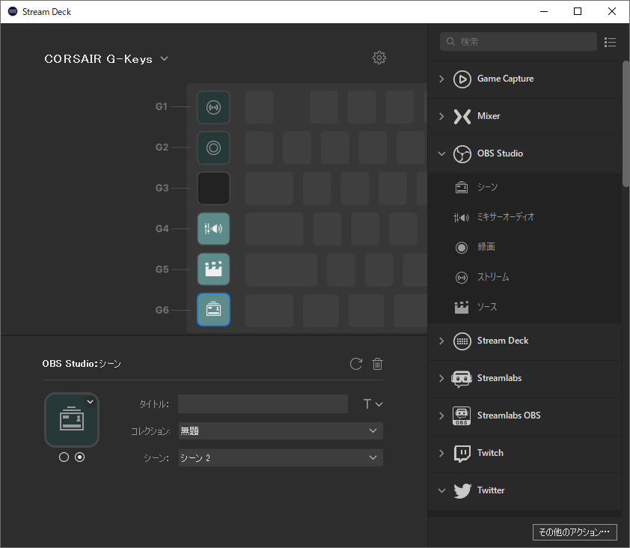Image resolution: width=630 pixels, height=548 pixels.
Task: Select the G5 source clapperboard key
Action: point(213,269)
